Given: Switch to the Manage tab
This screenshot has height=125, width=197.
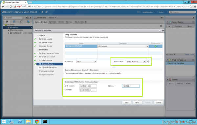Looking at the screenshot, I should click(69, 22).
